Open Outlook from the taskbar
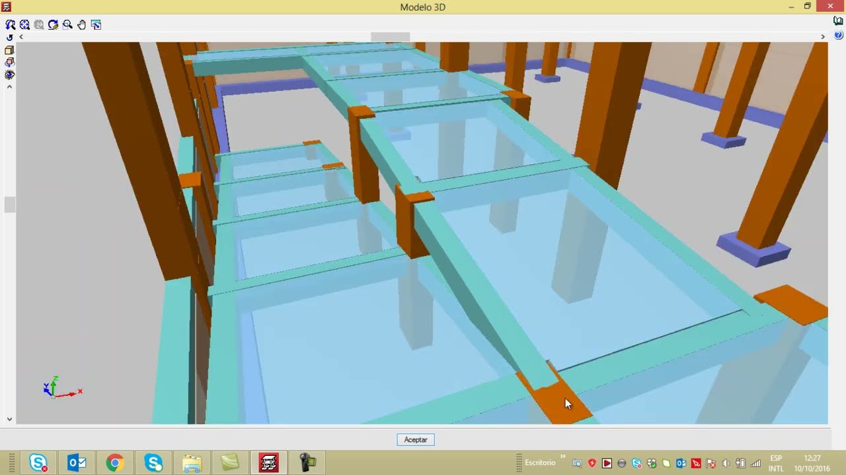 click(77, 463)
